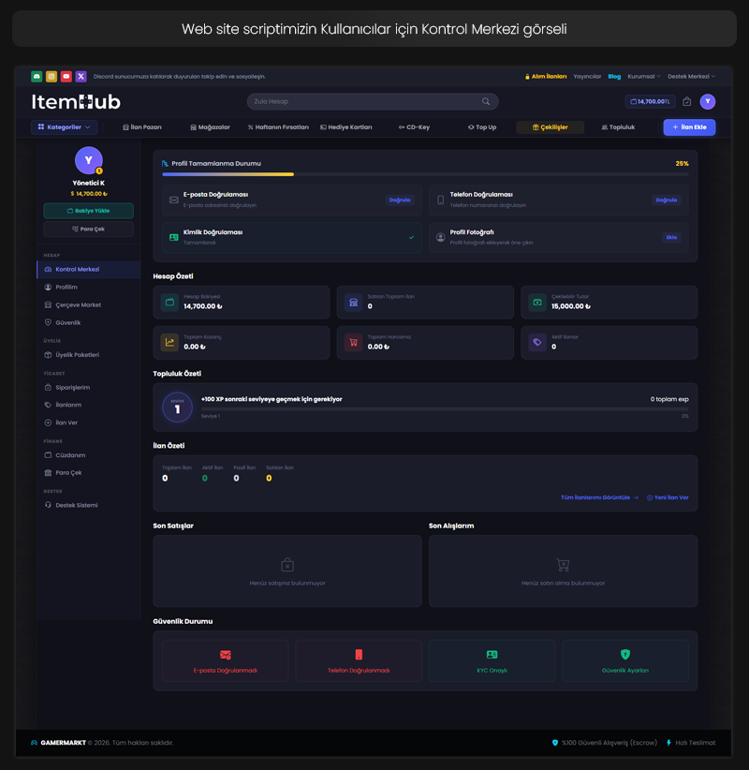Click the Aktif İlanlar tag icon
The height and width of the screenshot is (770, 749).
537,342
